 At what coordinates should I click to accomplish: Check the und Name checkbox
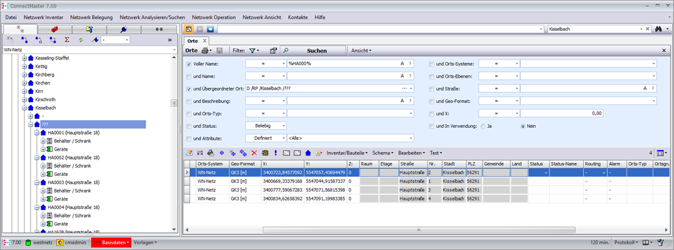[x=189, y=77]
